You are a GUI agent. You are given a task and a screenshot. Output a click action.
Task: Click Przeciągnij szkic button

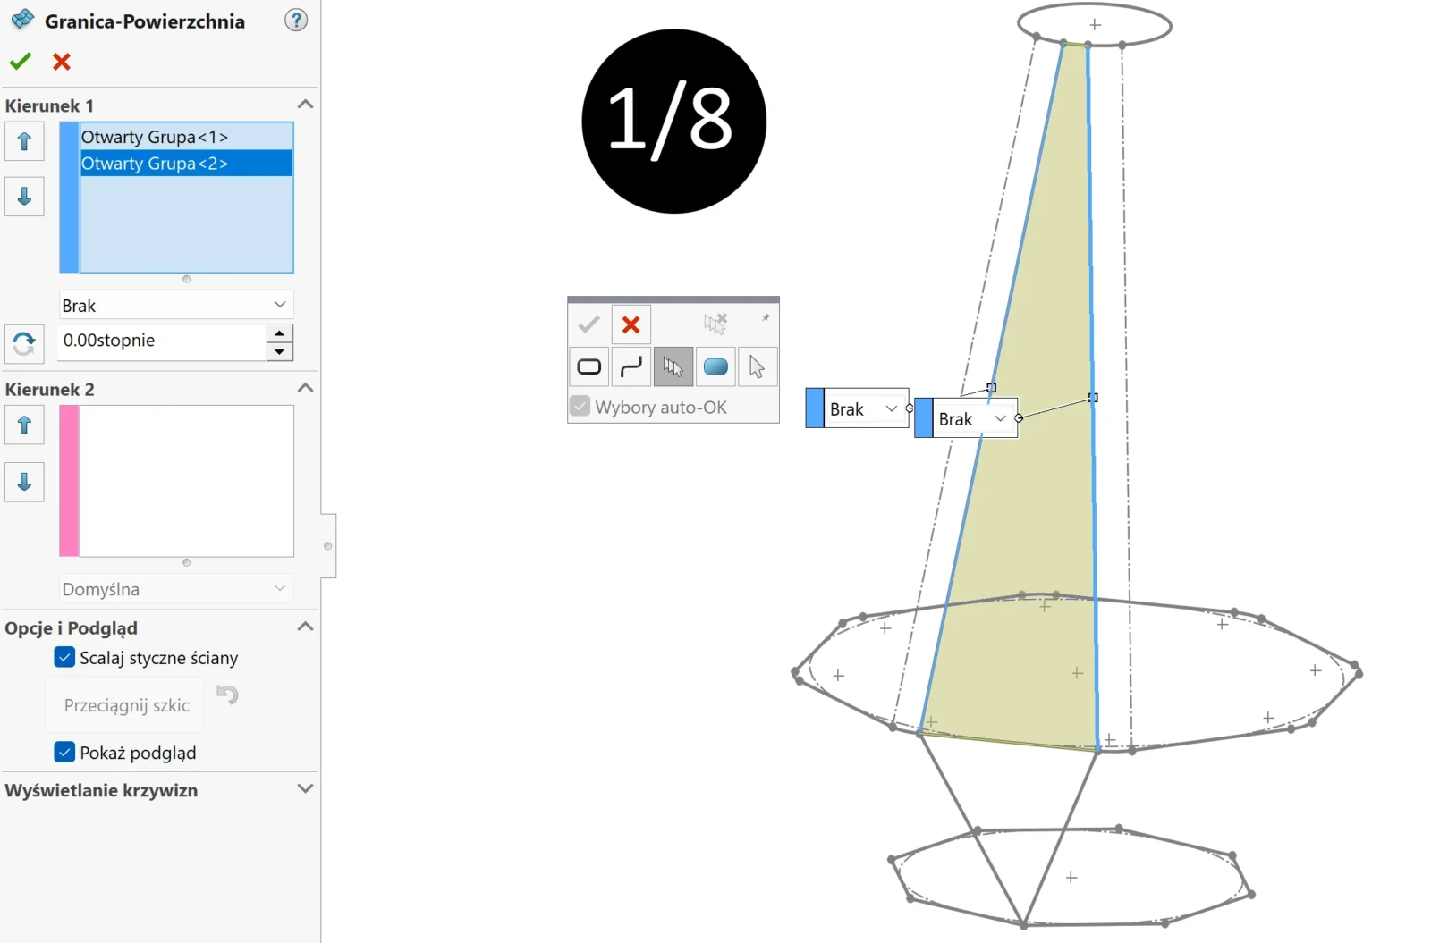[x=126, y=705]
